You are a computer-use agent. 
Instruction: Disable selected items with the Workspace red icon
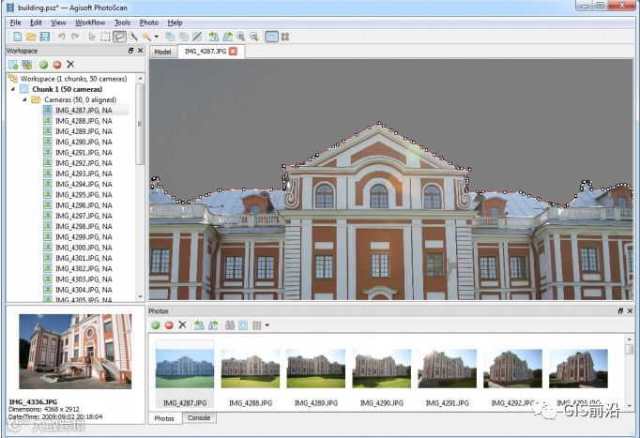click(57, 65)
